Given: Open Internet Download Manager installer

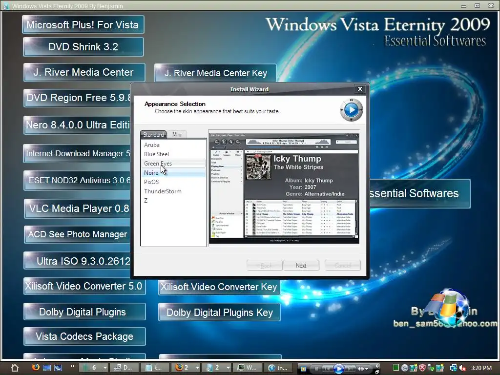Looking at the screenshot, I should point(77,153).
